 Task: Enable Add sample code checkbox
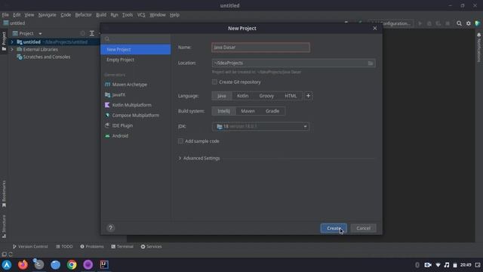pyautogui.click(x=180, y=141)
